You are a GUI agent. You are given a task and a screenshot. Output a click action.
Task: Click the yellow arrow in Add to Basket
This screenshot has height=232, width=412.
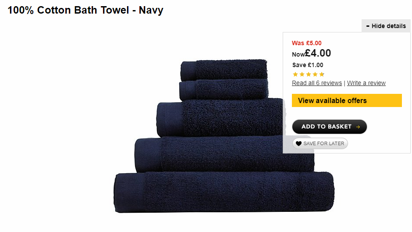(358, 127)
